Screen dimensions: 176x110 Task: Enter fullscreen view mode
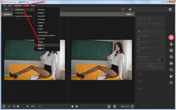coord(4,106)
